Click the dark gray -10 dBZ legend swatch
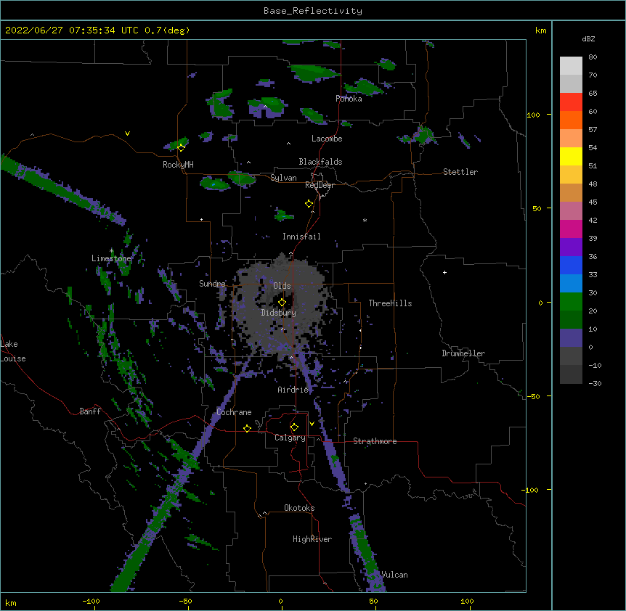The width and height of the screenshot is (626, 611). click(x=571, y=374)
